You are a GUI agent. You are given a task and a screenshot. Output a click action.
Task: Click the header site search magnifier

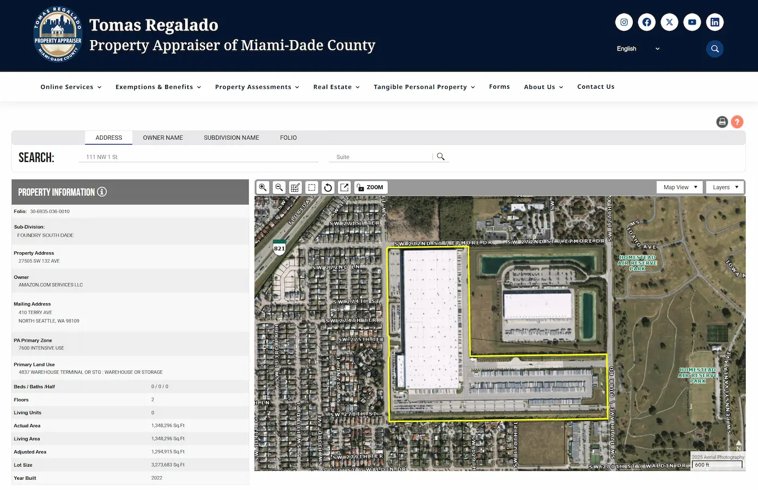click(x=715, y=49)
